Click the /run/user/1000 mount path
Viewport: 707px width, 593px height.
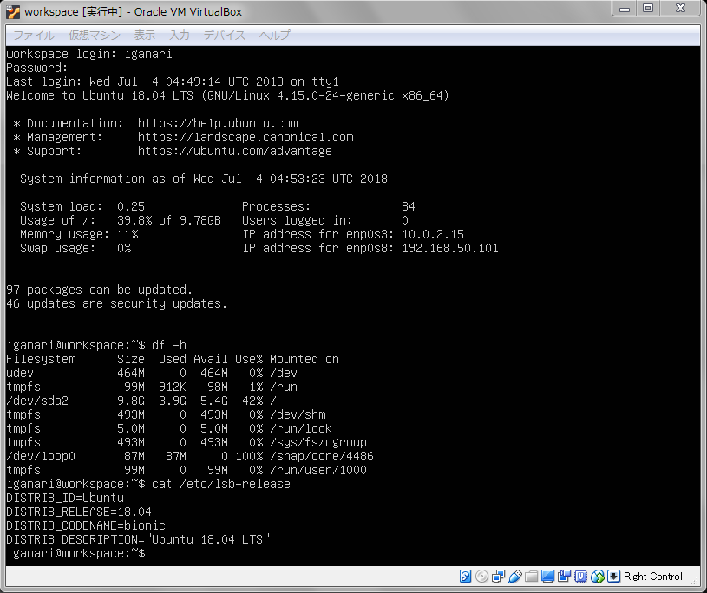click(x=317, y=471)
